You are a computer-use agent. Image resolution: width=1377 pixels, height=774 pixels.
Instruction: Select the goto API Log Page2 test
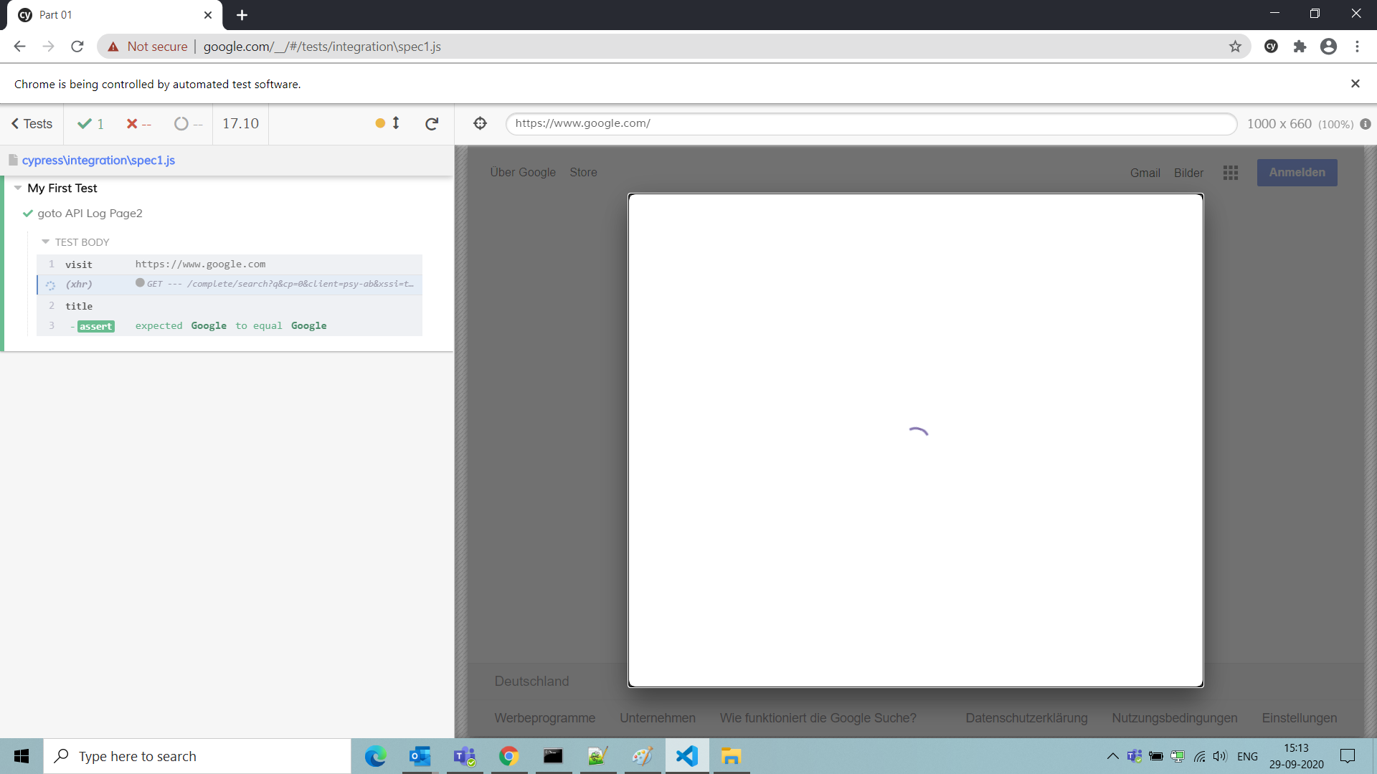tap(90, 214)
